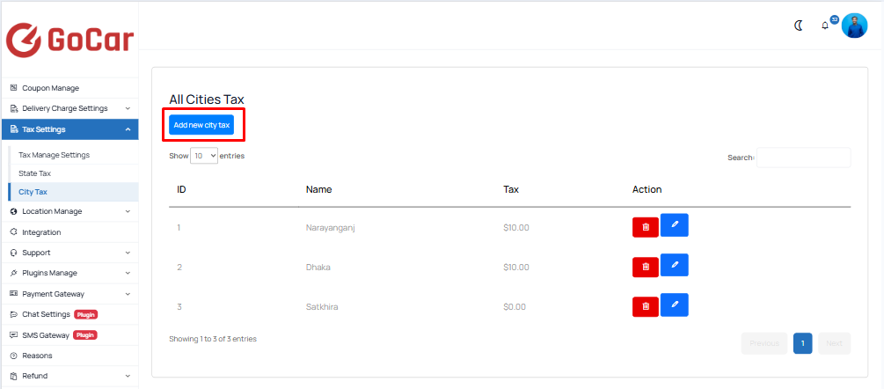Open Coupon Manage menu item
884x389 pixels.
[69, 88]
